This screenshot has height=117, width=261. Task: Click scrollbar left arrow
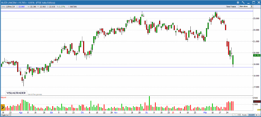click(10, 115)
